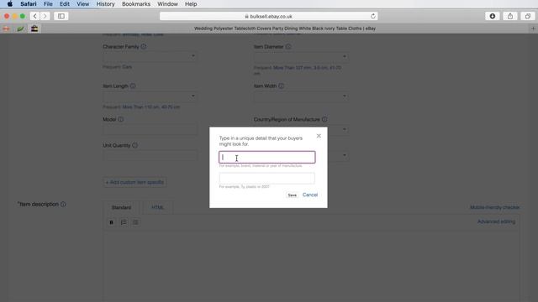This screenshot has height=302, width=538.
Task: Close the custom item specific dialog
Action: pyautogui.click(x=319, y=136)
